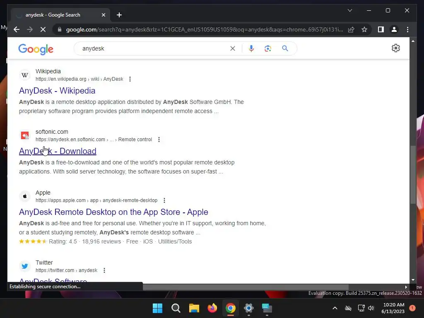Open Chrome three-dot menu

point(407,29)
